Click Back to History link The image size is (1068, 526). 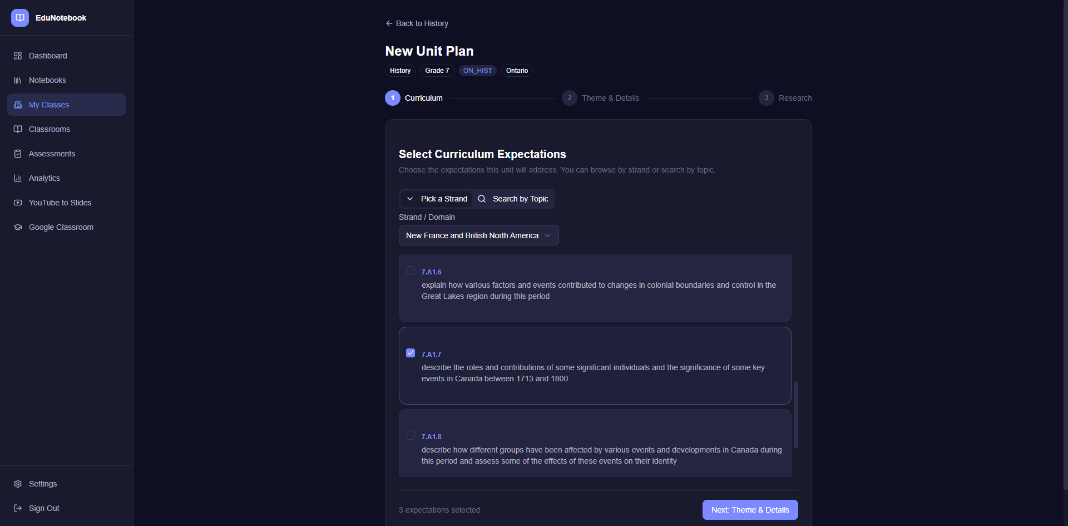click(417, 23)
